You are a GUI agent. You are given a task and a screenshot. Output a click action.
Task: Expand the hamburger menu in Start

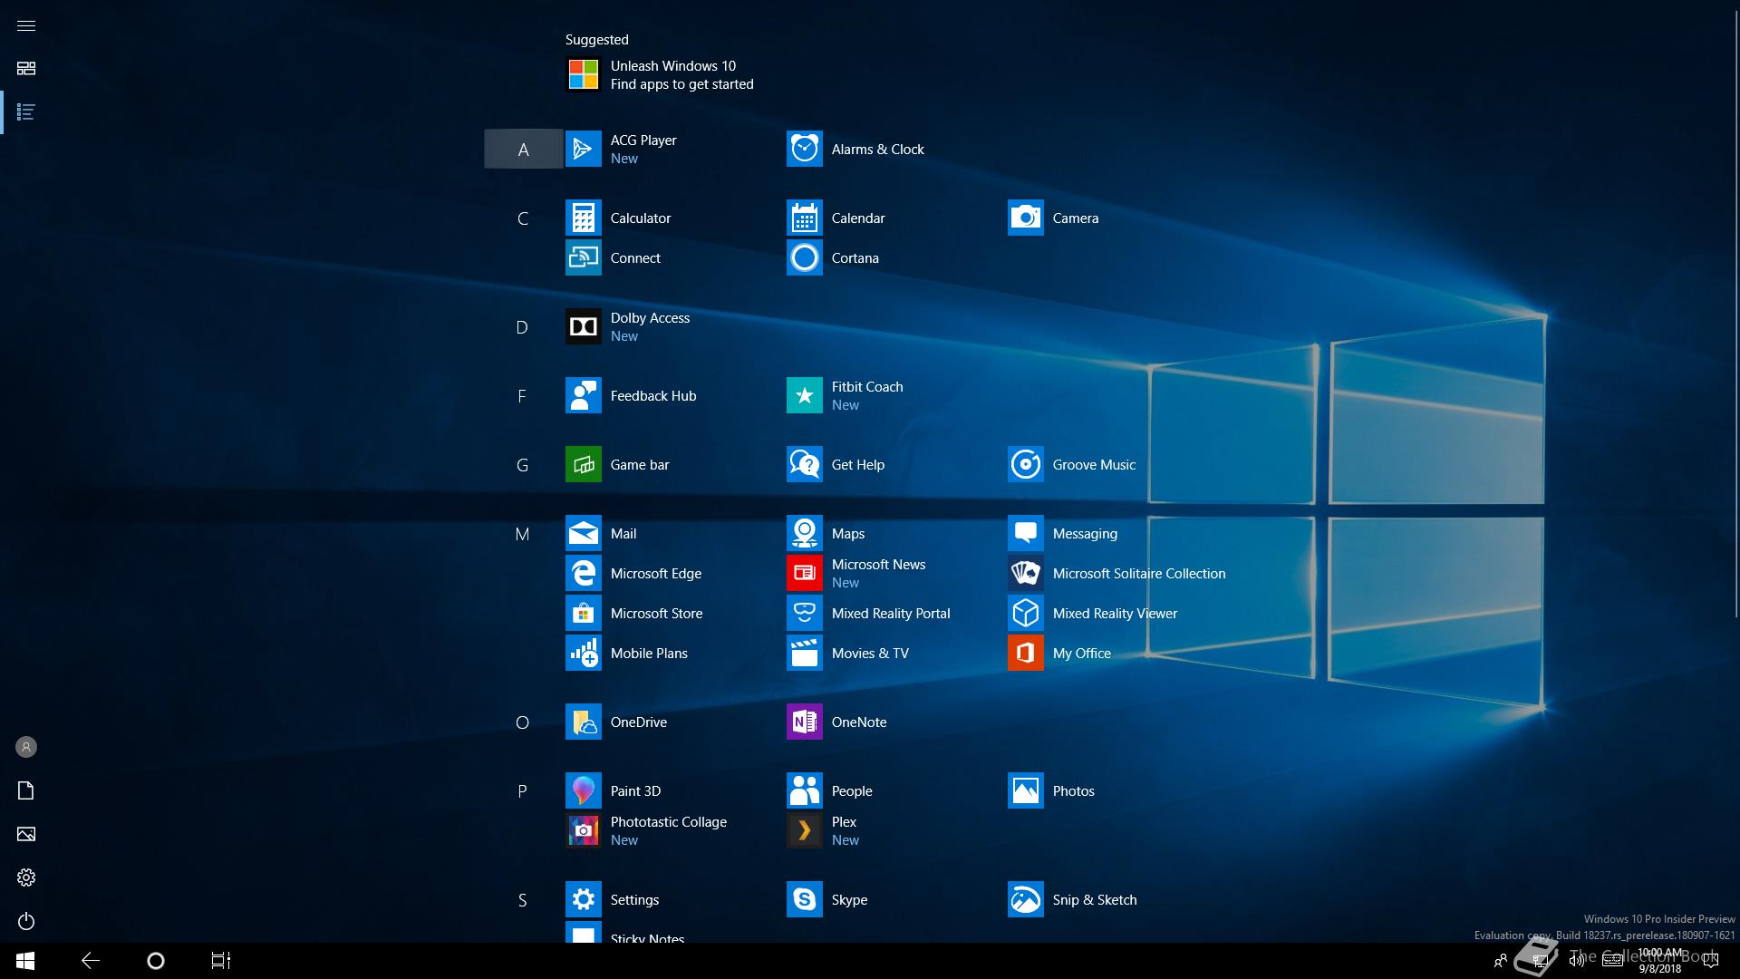(x=26, y=25)
